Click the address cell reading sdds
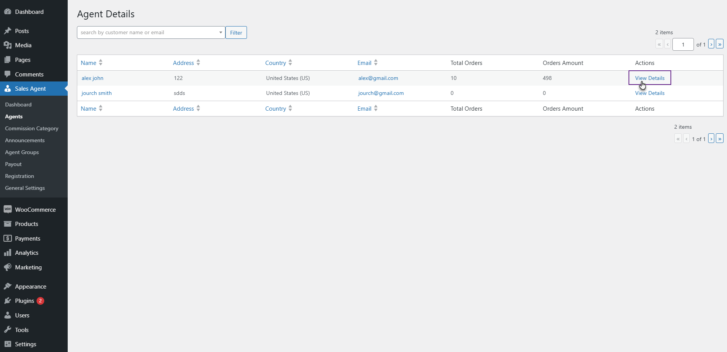727x352 pixels. 179,93
